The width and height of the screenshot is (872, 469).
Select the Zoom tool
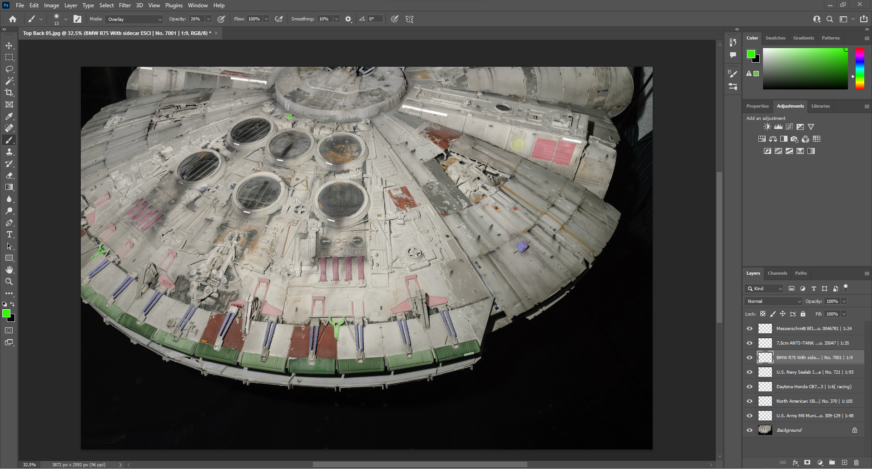pos(9,281)
